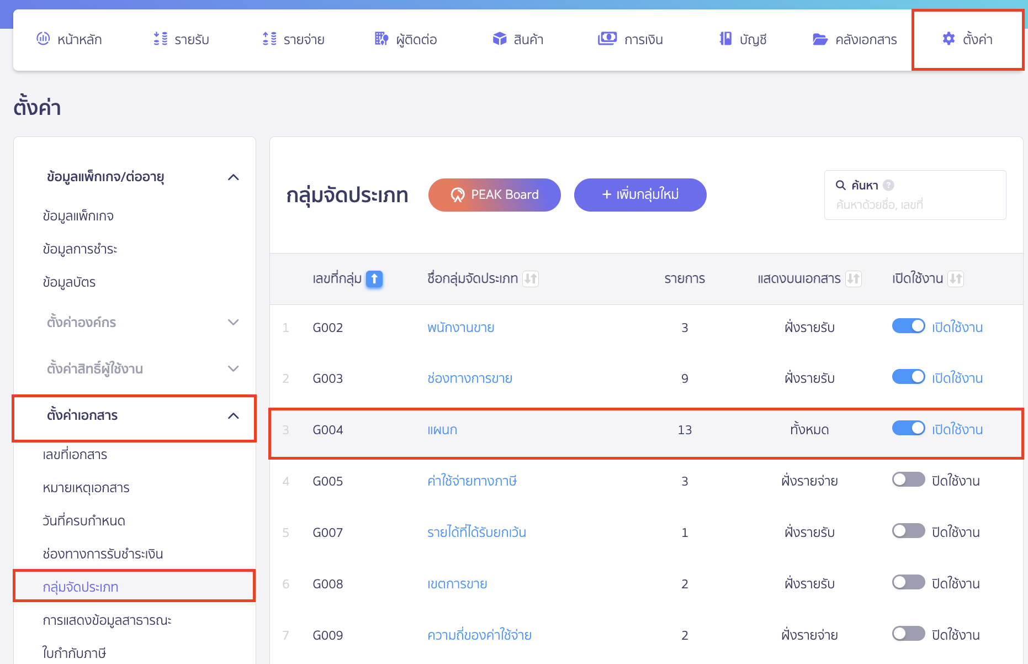Select เลขที่เอกสาร in the sidebar
The width and height of the screenshot is (1028, 664).
click(x=75, y=455)
